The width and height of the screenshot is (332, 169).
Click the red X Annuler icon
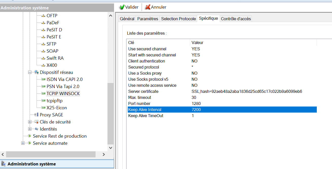(x=147, y=7)
